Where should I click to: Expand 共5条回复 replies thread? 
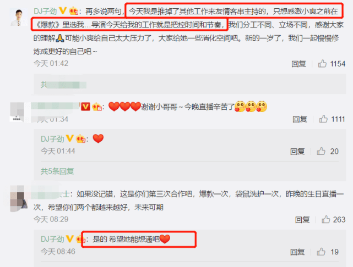pyautogui.click(x=57, y=171)
